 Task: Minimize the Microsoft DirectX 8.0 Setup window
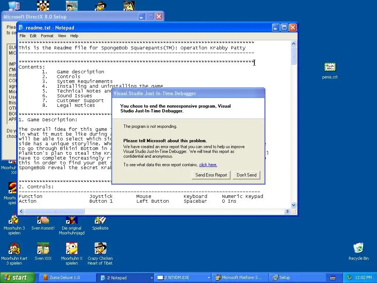[141, 17]
